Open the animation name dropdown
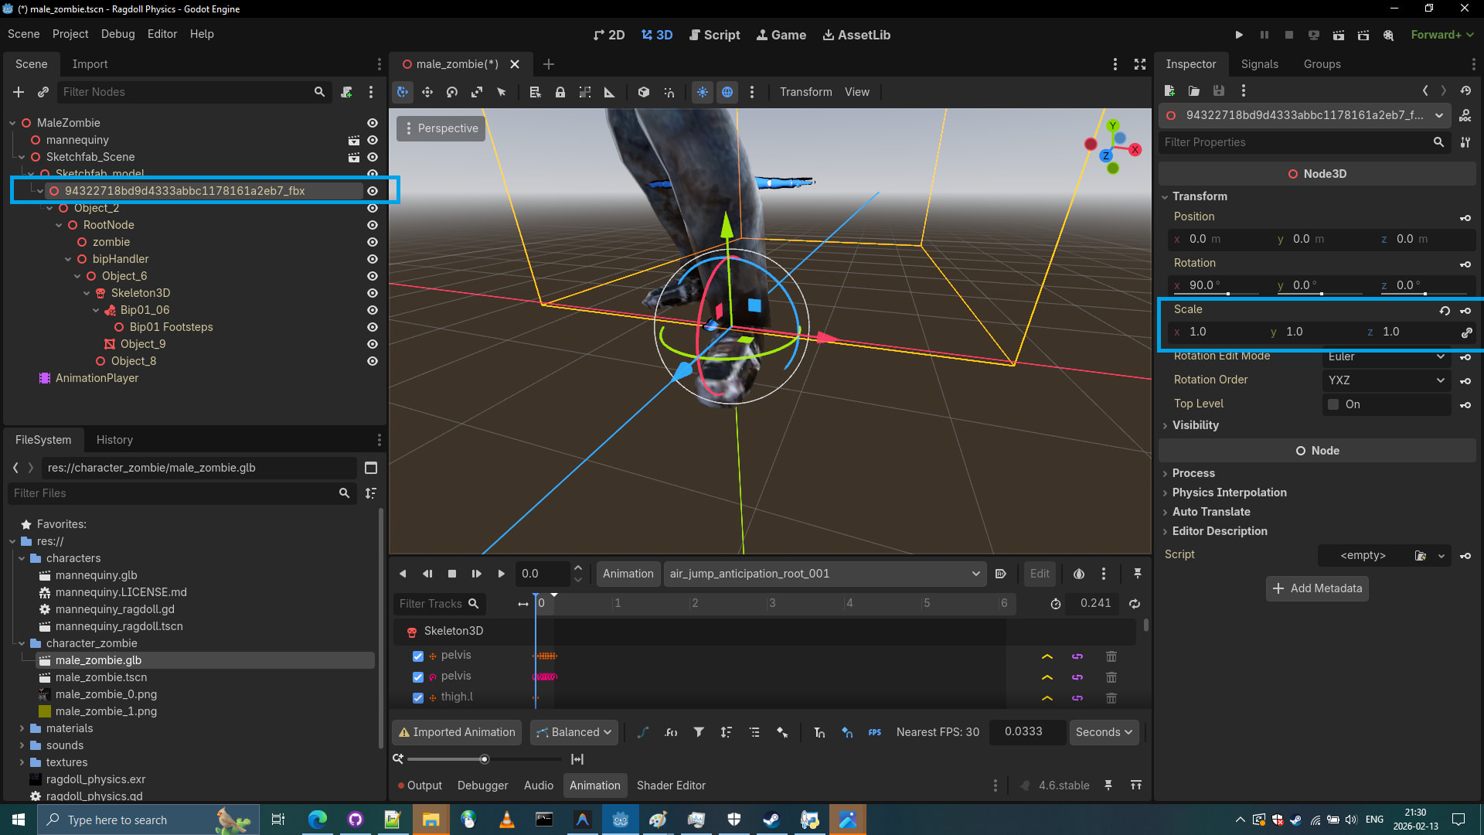This screenshot has height=835, width=1484. [825, 574]
